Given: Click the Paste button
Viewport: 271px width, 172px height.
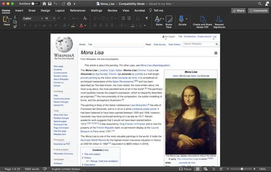Looking at the screenshot, I should pyautogui.click(x=6, y=21).
